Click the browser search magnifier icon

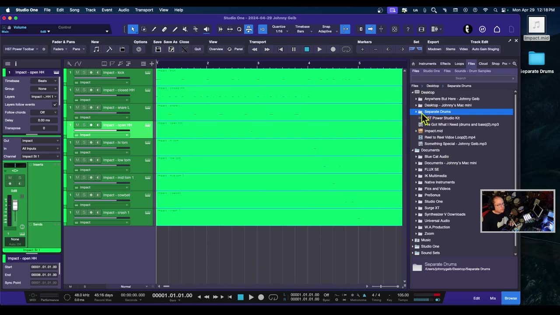(x=514, y=64)
